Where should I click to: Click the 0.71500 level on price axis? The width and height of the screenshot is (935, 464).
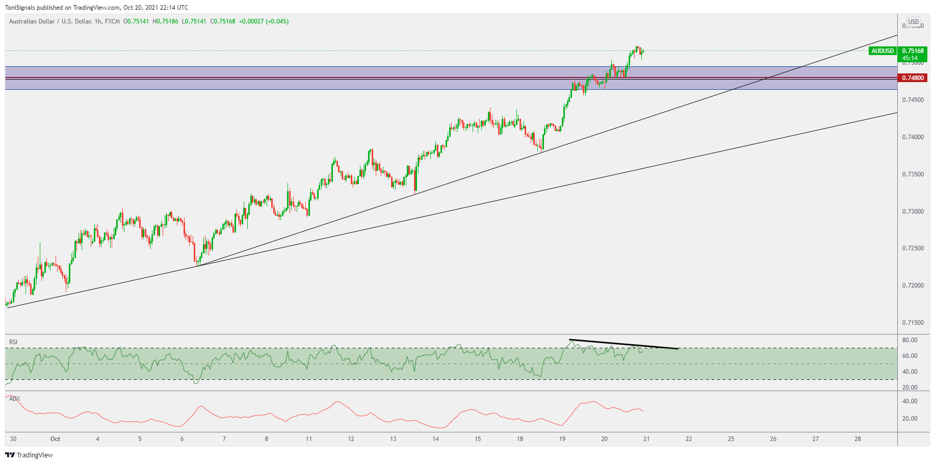click(913, 323)
